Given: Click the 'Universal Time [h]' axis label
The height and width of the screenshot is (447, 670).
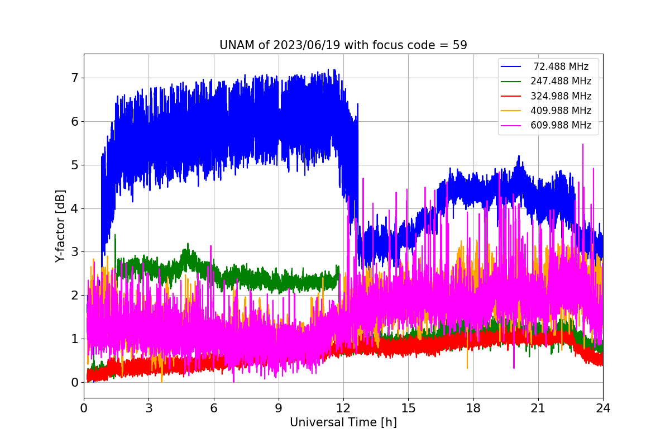Looking at the screenshot, I should [343, 423].
